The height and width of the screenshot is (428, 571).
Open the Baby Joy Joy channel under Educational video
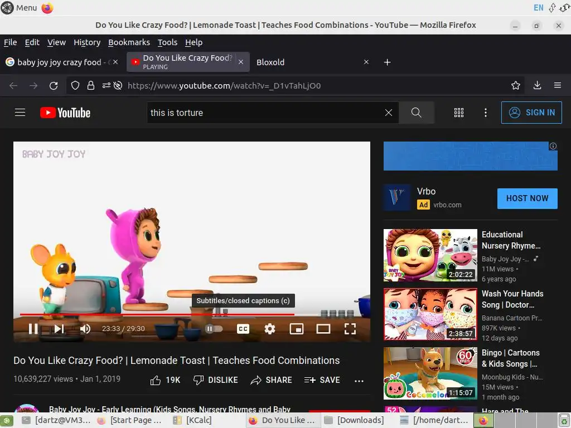505,259
